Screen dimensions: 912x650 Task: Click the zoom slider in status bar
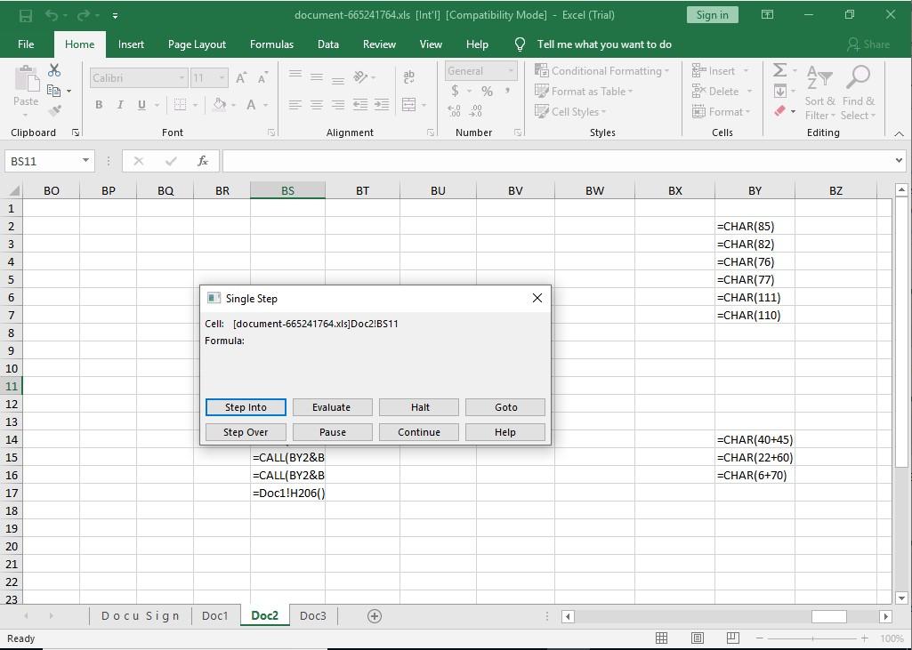click(811, 638)
